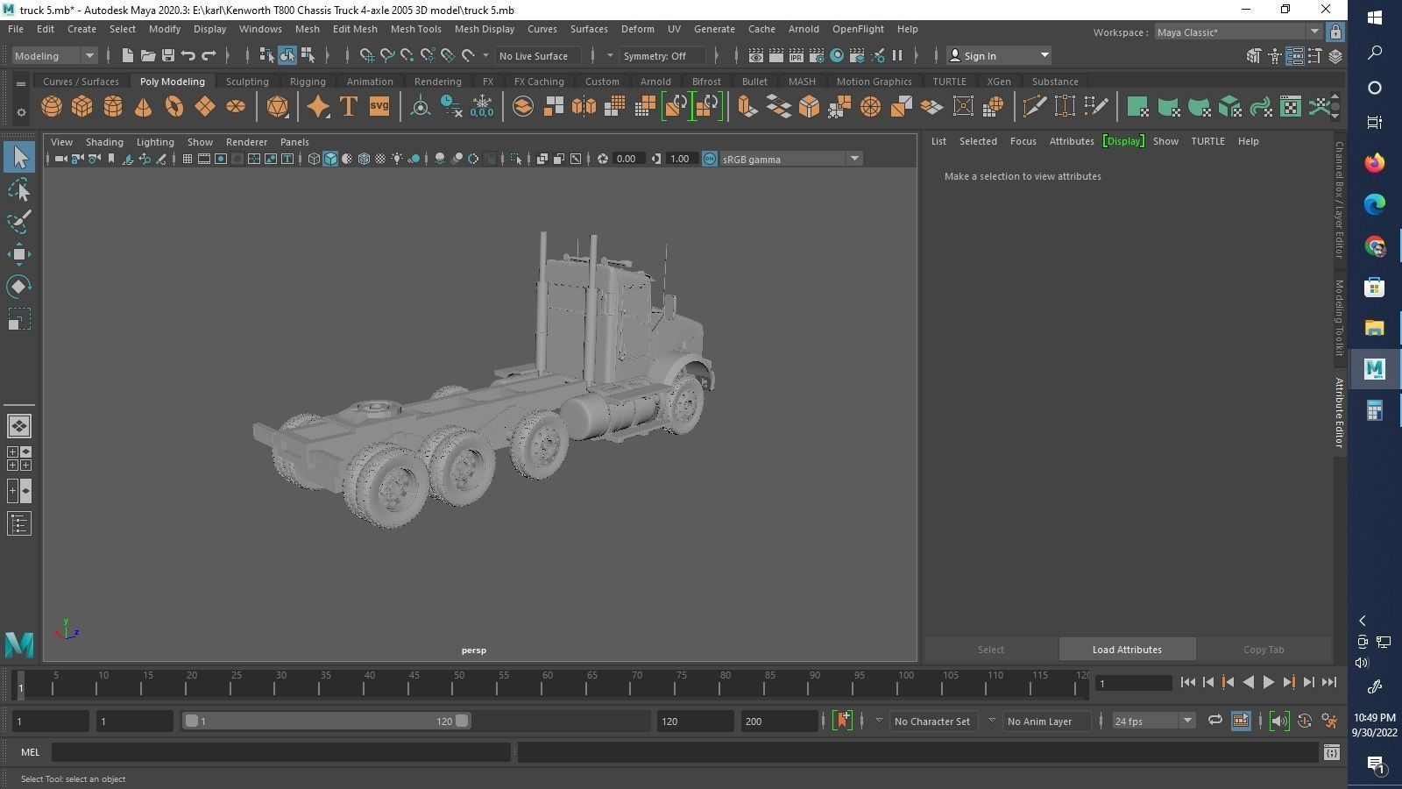
Task: Open File Explorer from the taskbar
Action: click(x=1374, y=327)
